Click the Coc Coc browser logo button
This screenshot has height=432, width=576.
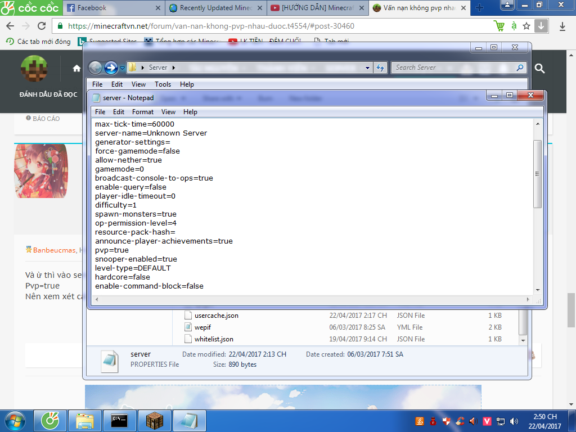pyautogui.click(x=30, y=7)
